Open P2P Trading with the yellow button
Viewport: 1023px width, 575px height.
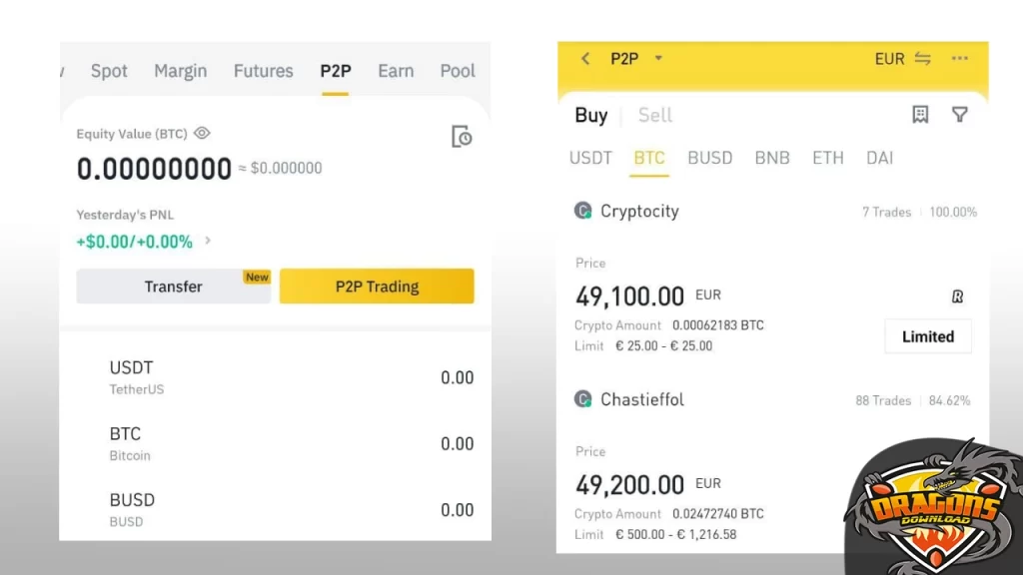(377, 286)
